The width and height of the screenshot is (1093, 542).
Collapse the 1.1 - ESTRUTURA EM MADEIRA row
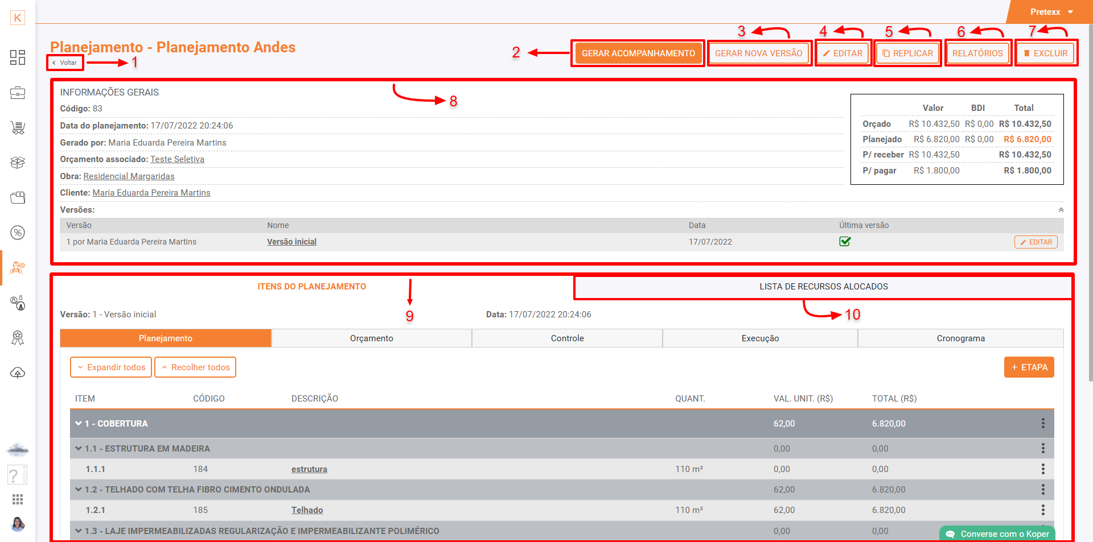(79, 449)
